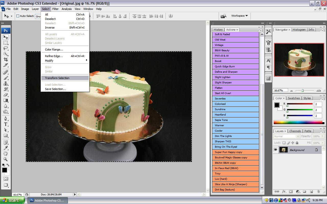Select the Horizontal Type tool
This screenshot has width=327, height=204.
click(x=6, y=124)
